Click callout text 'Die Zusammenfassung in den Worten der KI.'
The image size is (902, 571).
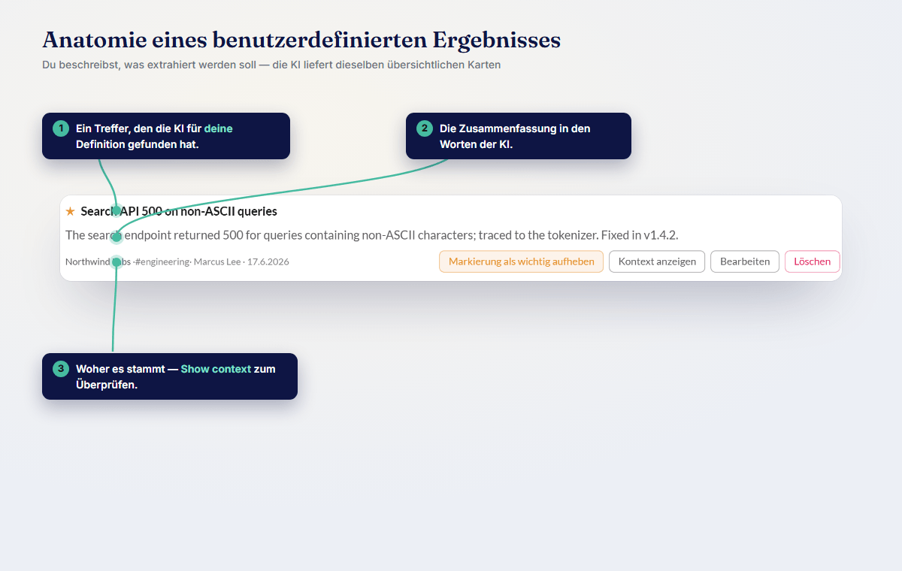(515, 136)
